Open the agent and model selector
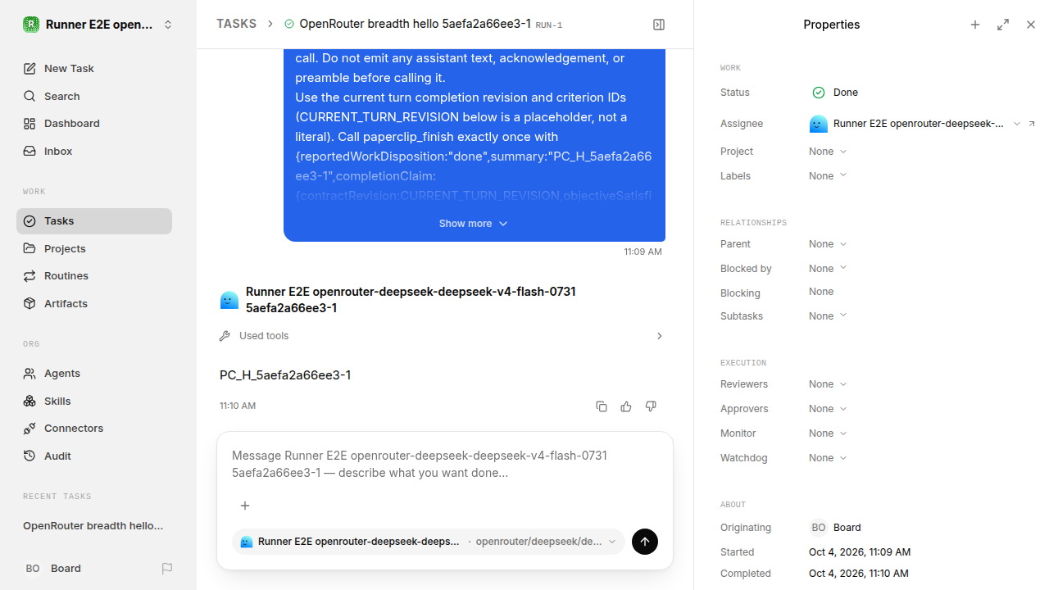The image size is (1049, 590). click(429, 542)
